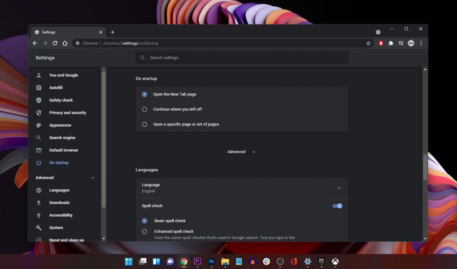Click main page scroll down arrow
This screenshot has height=269, width=457.
pyautogui.click(x=425, y=239)
